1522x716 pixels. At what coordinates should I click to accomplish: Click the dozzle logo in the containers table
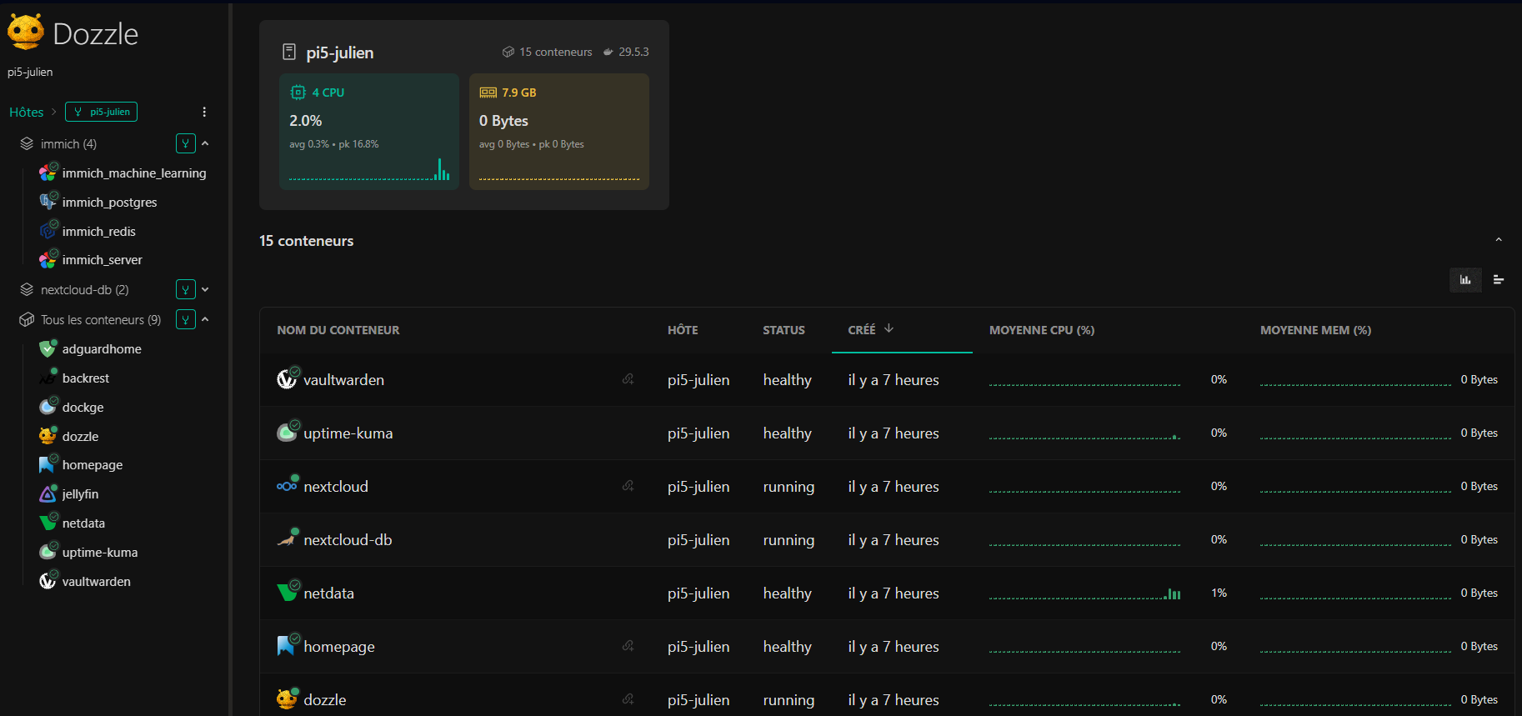[287, 699]
